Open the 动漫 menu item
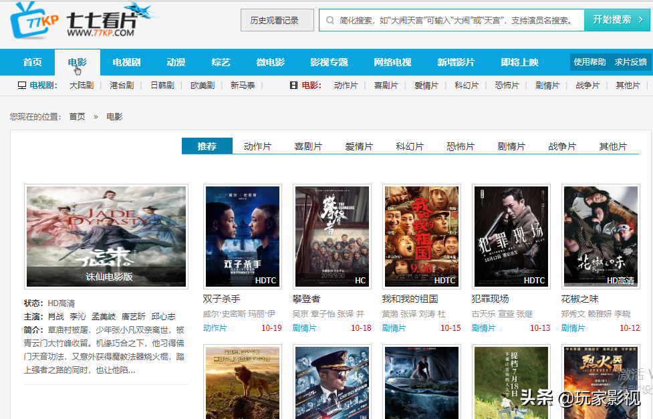Image resolution: width=653 pixels, height=419 pixels. coord(175,61)
